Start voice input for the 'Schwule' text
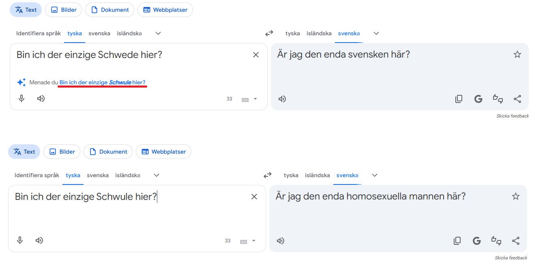 [20, 240]
